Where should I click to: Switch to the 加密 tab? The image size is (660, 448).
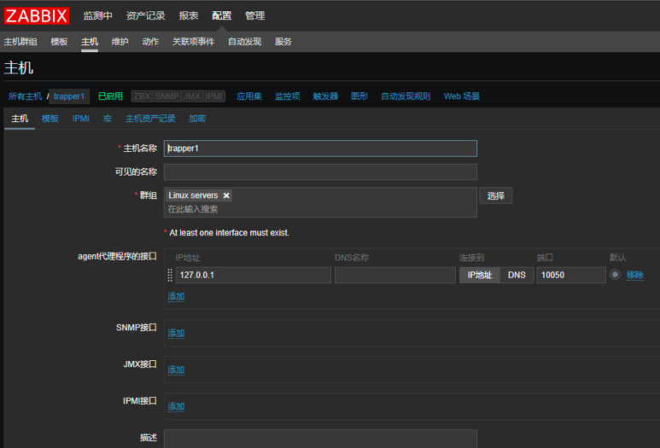click(x=197, y=119)
